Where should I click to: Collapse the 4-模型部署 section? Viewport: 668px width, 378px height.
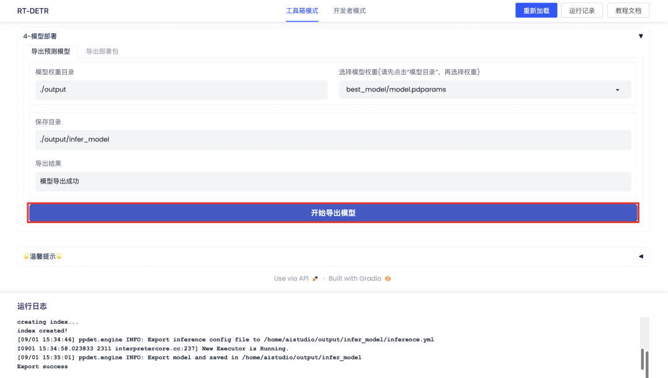click(x=641, y=36)
